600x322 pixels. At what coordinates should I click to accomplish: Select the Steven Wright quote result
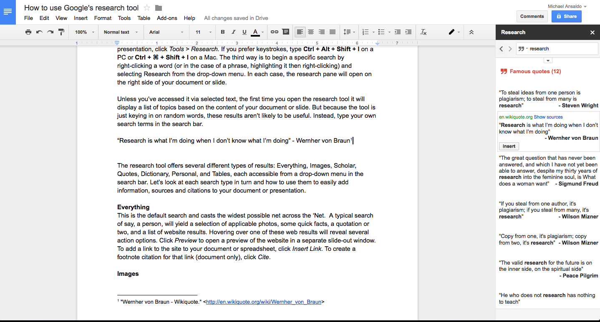549,99
